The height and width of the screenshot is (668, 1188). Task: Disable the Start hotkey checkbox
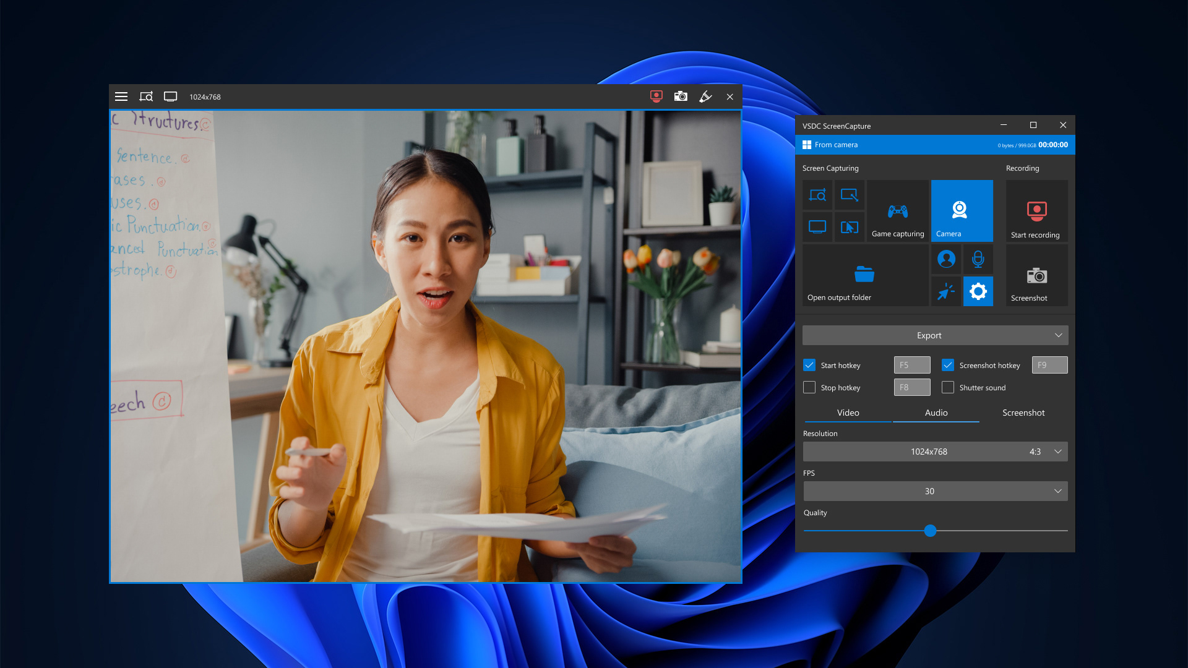coord(809,365)
